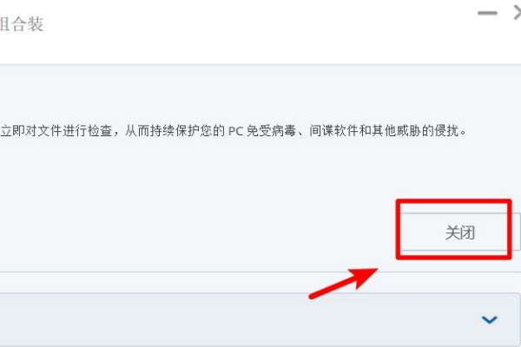This screenshot has width=521, height=347.
Task: Click the text 立即对文件进行检查
Action: (56, 131)
